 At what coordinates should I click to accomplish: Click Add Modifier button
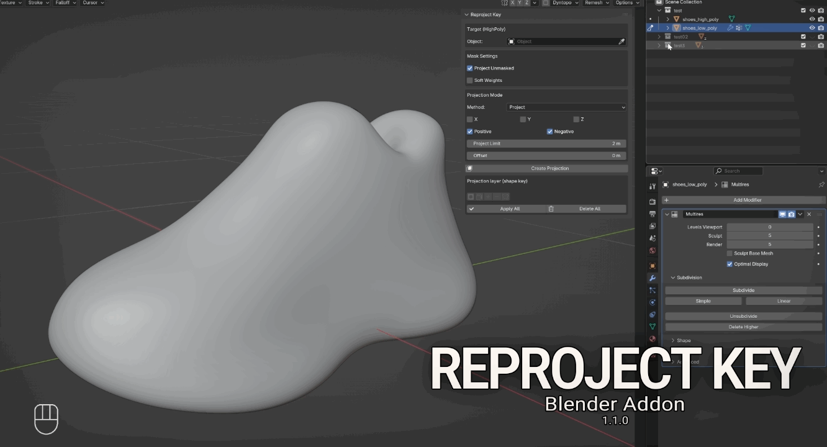[744, 200]
